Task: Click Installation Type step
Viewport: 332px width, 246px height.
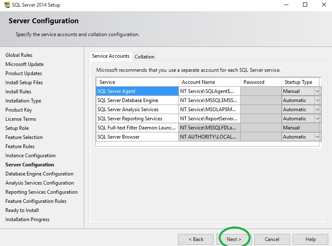Action: [23, 101]
